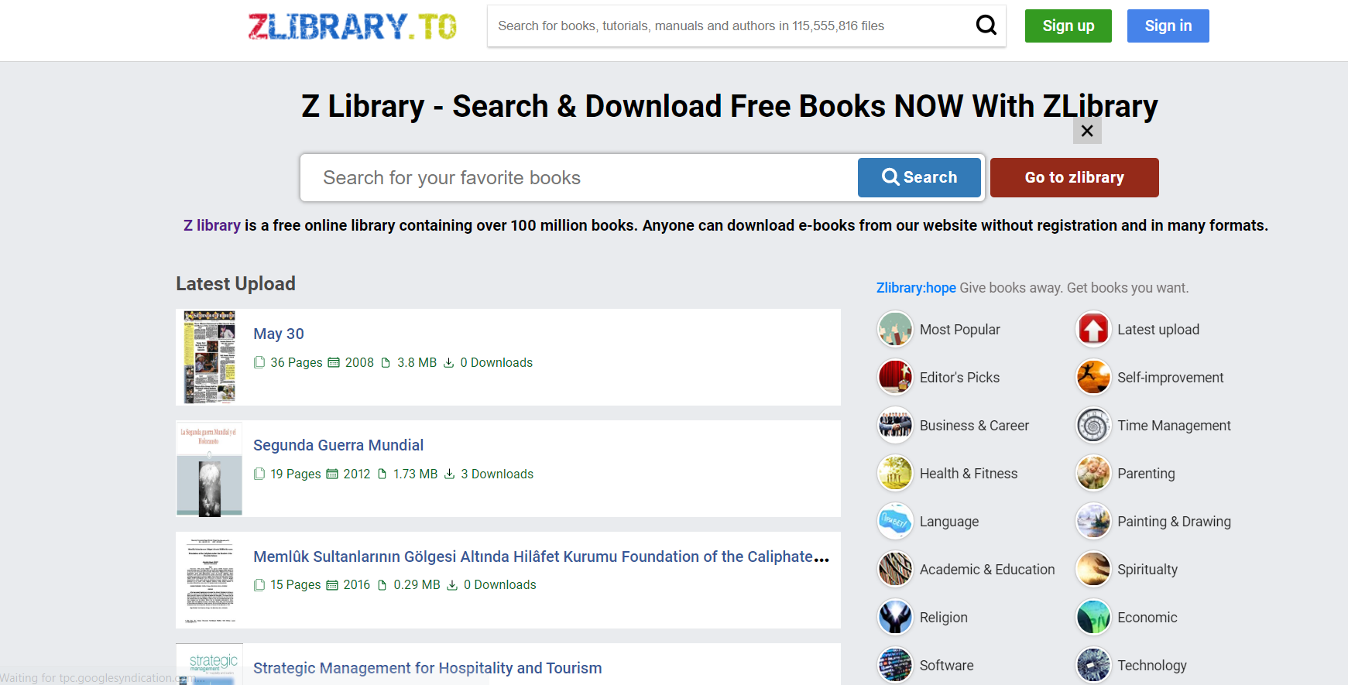Open the Religion category icon
This screenshot has height=685, width=1348.
[x=895, y=618]
